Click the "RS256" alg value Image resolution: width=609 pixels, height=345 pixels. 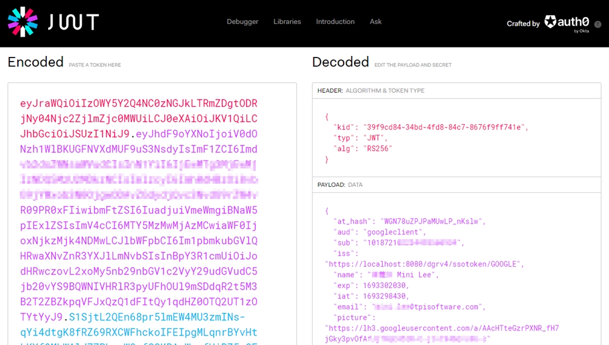point(378,149)
